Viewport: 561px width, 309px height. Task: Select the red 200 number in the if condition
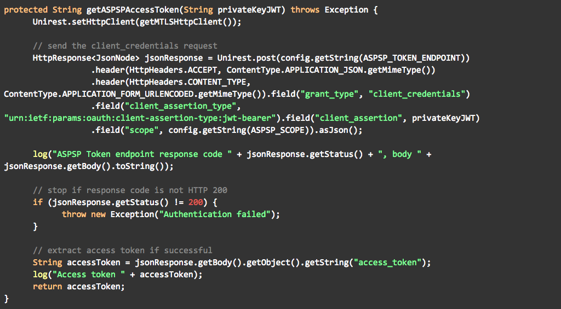195,202
